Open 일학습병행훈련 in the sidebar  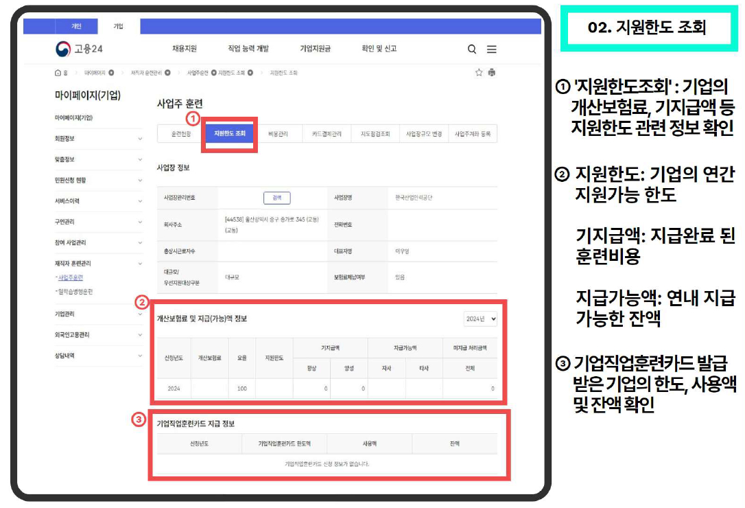click(x=75, y=292)
